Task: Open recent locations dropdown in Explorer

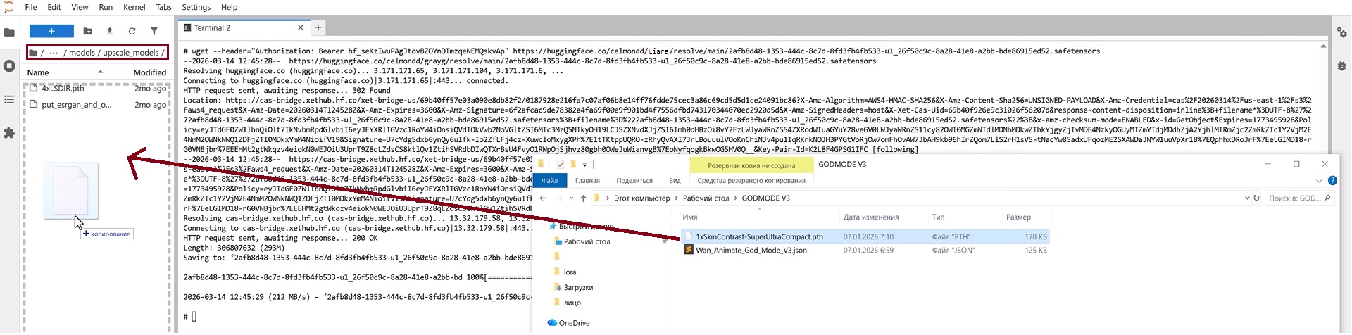Action: coord(571,198)
